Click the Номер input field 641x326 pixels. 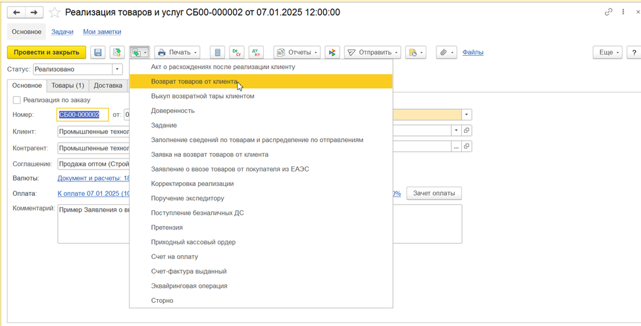[x=82, y=115]
